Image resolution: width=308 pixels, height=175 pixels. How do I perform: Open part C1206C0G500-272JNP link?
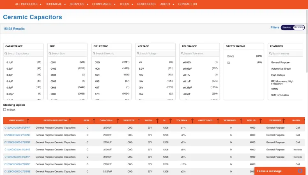pos(17,157)
